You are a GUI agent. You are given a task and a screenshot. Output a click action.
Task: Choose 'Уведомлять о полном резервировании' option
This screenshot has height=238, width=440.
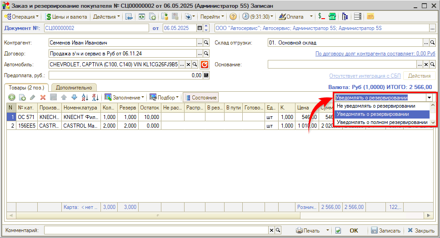coord(382,122)
